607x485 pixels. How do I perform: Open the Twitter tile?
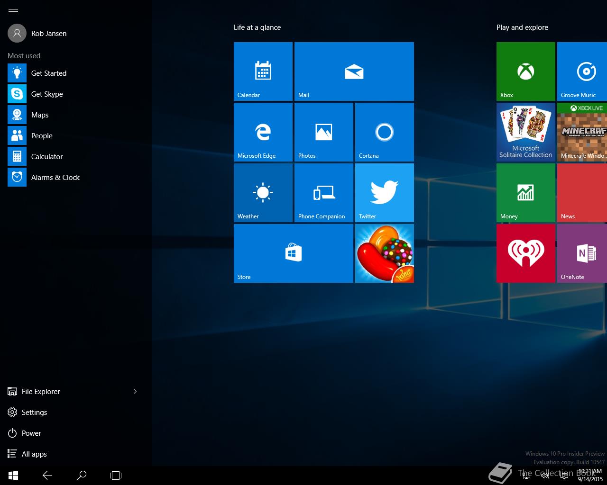(x=385, y=193)
